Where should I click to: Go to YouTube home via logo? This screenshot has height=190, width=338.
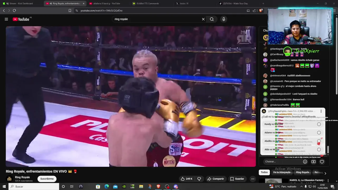[21, 19]
